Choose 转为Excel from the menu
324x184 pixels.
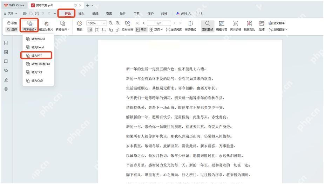38,47
